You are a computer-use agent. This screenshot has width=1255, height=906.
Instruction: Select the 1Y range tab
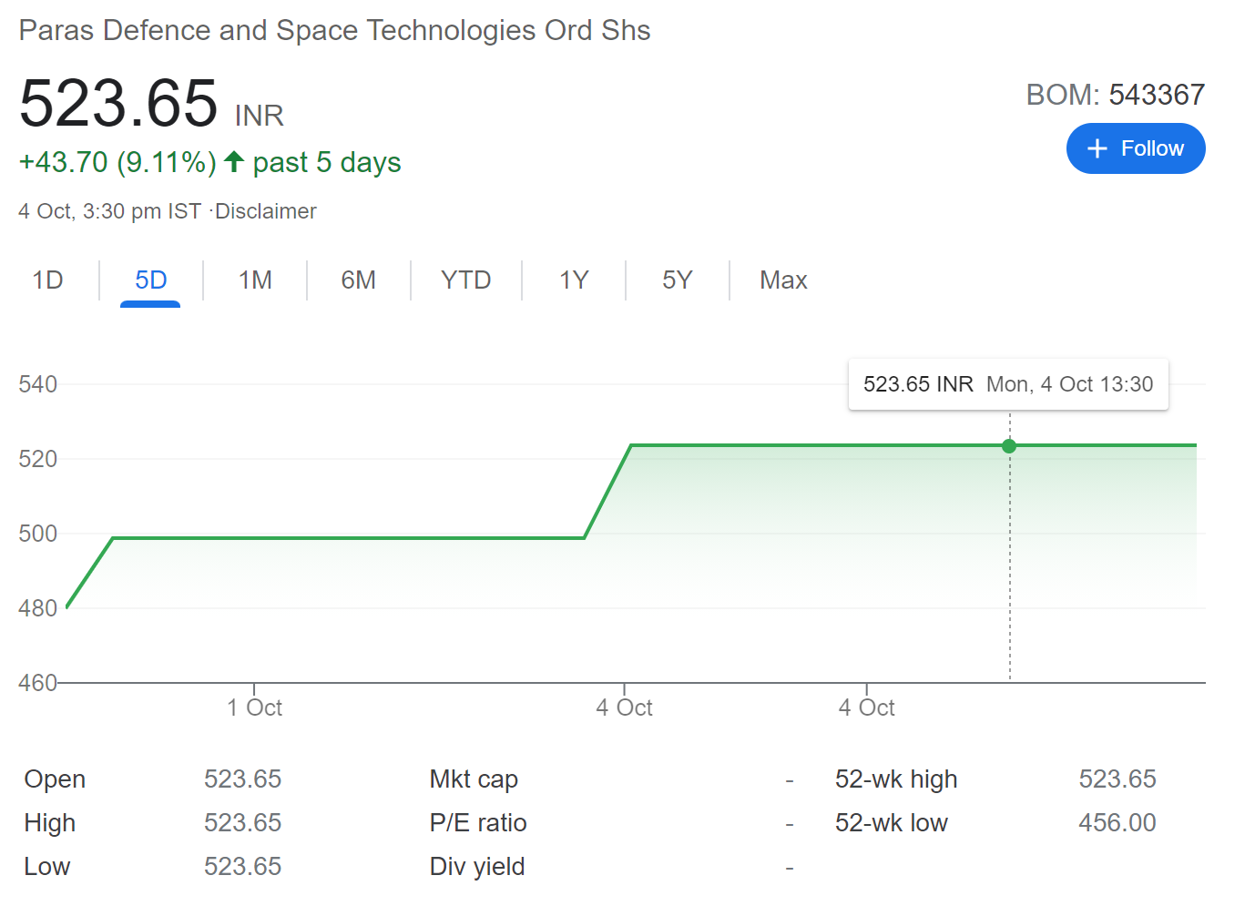point(574,280)
